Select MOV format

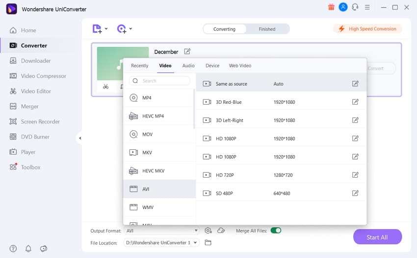click(x=159, y=134)
